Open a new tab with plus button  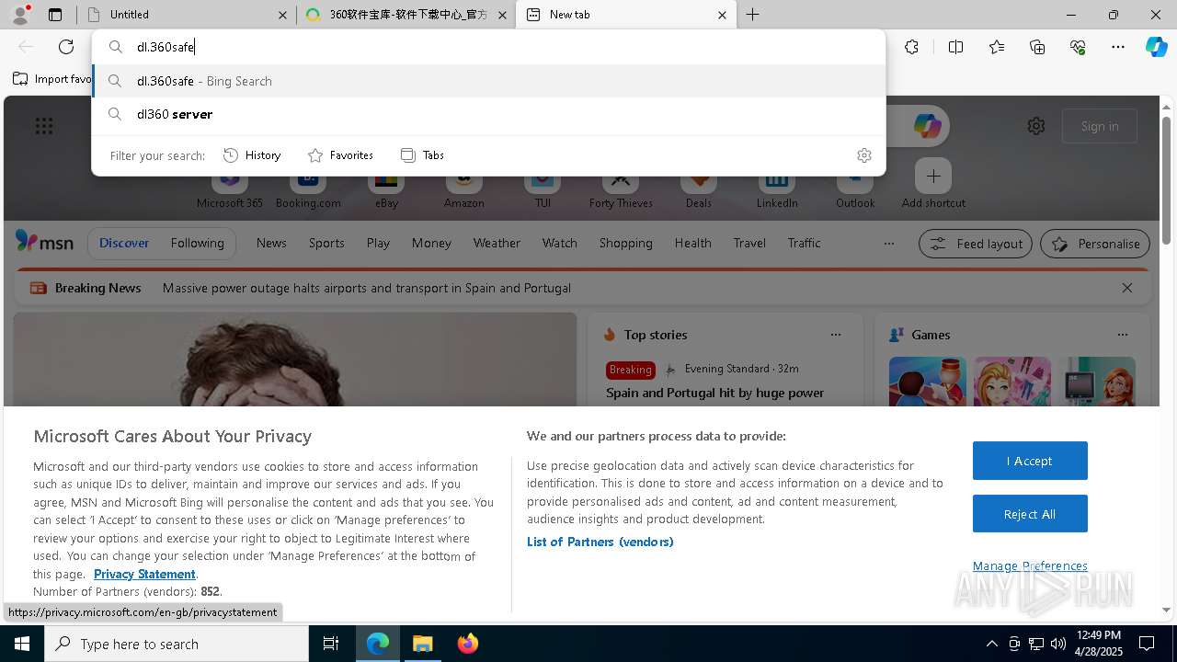pos(753,15)
